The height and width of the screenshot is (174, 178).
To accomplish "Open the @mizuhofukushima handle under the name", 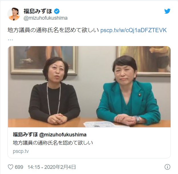I will click(x=46, y=18).
